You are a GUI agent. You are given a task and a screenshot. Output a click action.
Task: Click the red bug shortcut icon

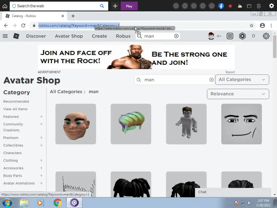coord(230,6)
